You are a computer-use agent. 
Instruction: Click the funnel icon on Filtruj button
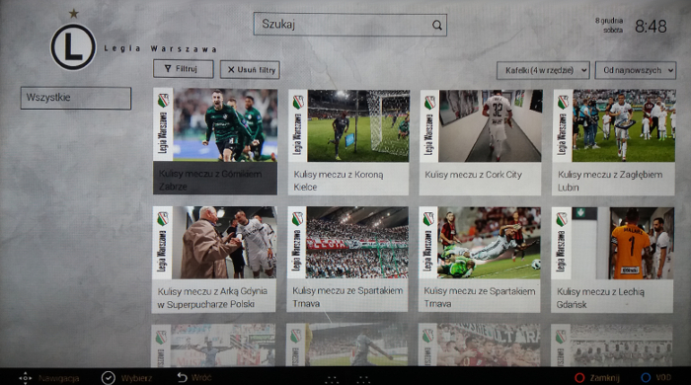[168, 69]
